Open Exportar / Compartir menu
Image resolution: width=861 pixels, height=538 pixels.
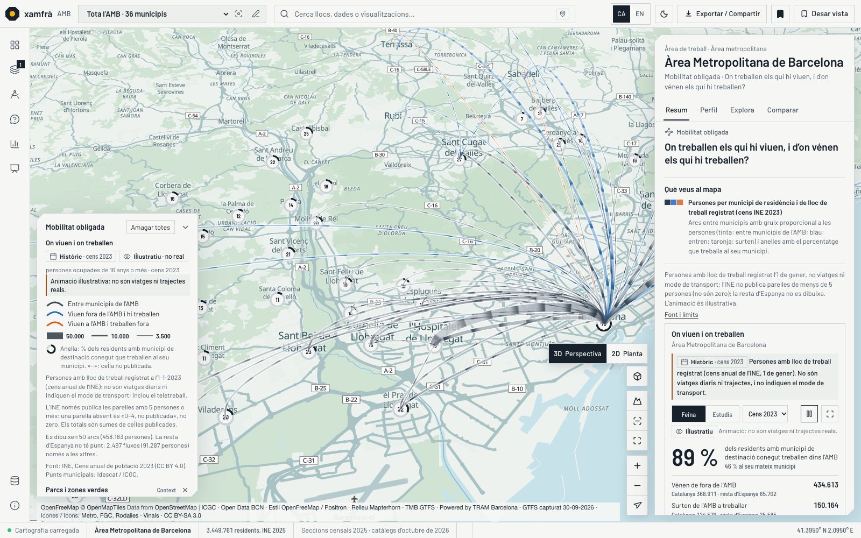click(x=722, y=14)
